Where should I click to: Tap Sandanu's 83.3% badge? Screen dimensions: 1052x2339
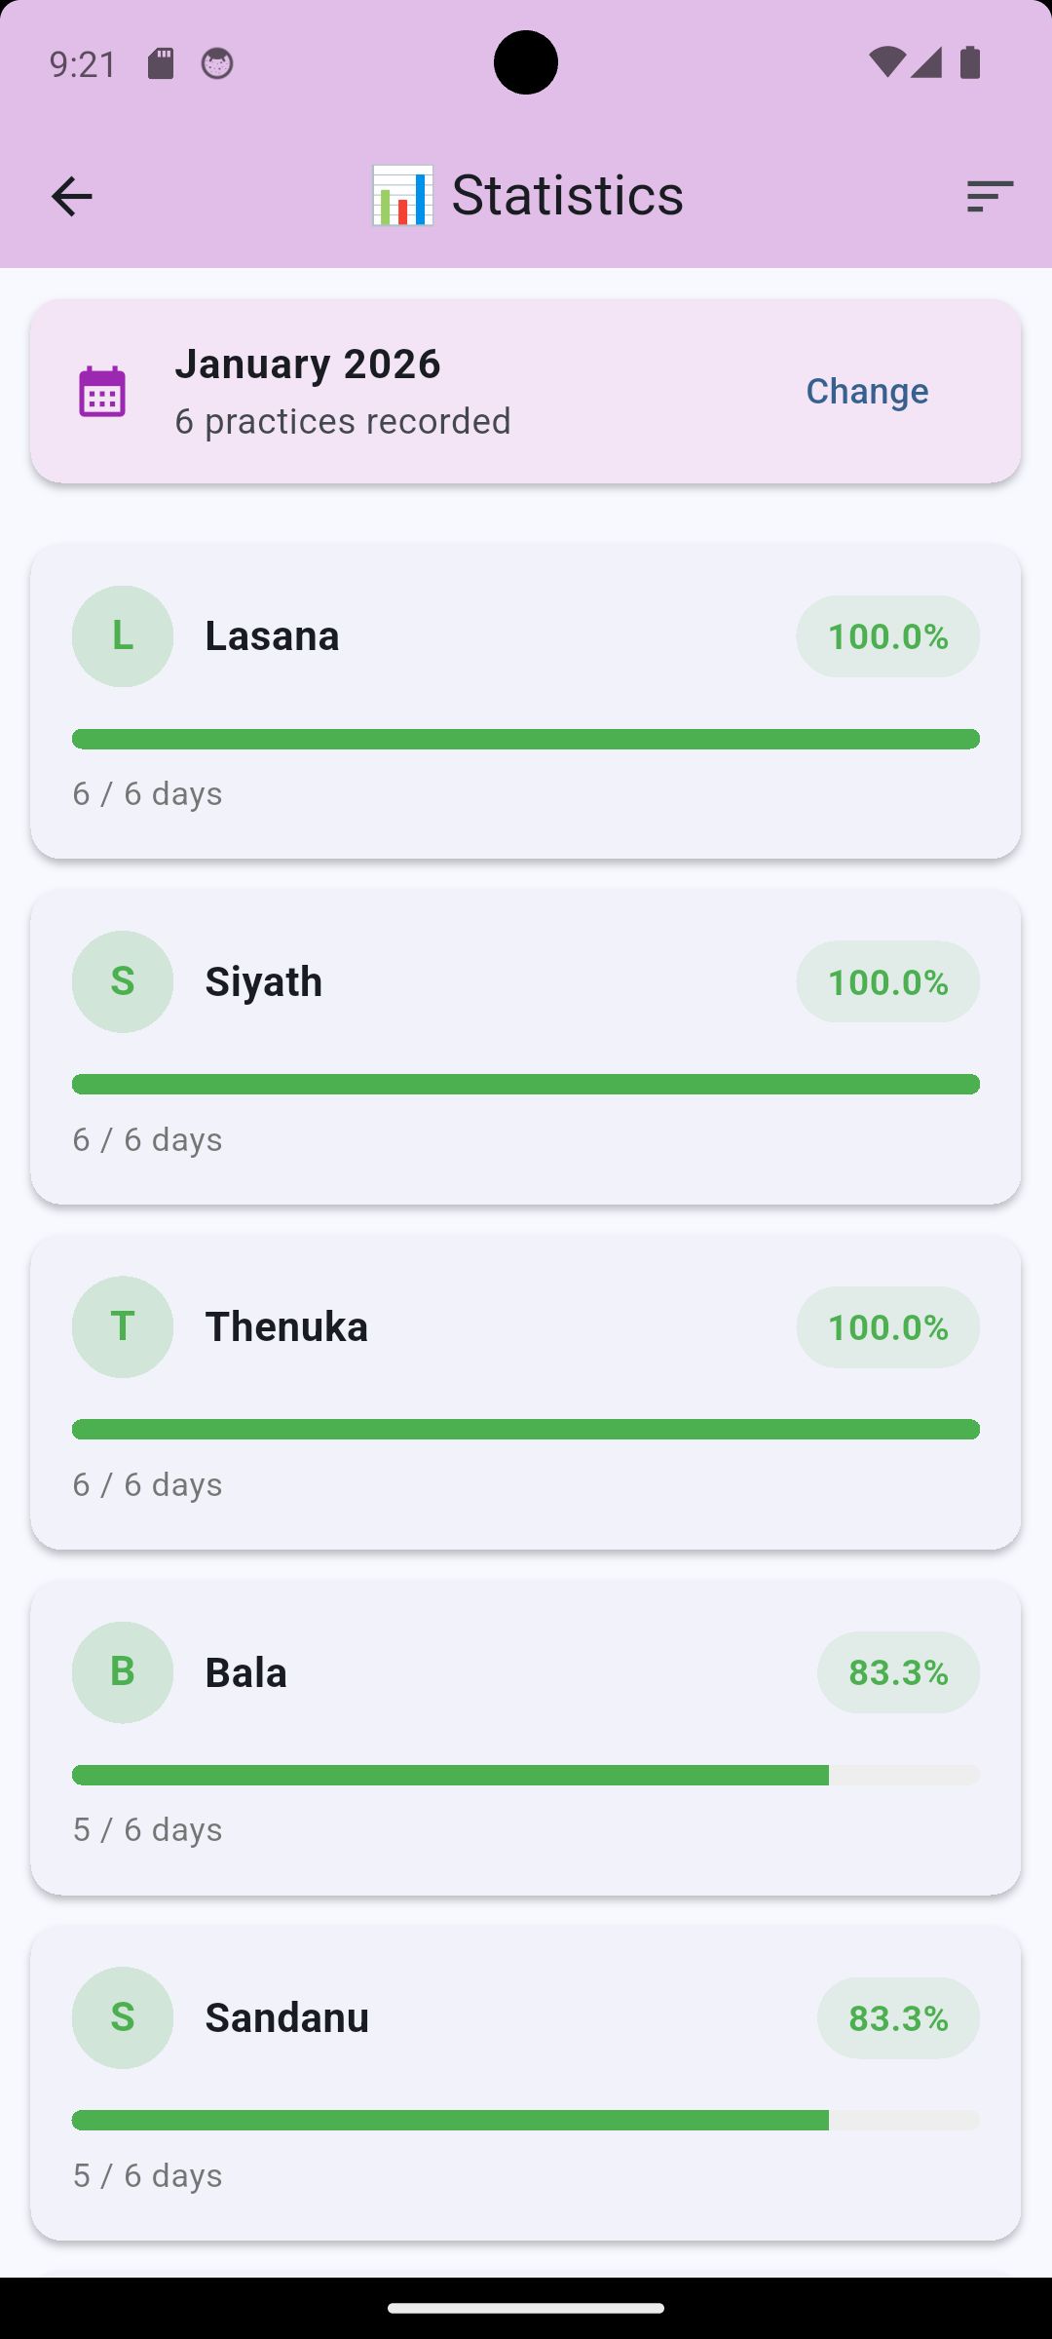[x=898, y=2017]
